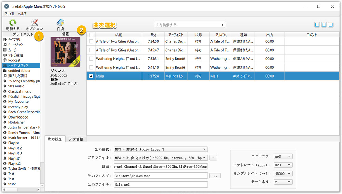Image resolution: width=342 pixels, height=194 pixels.
Task: Check A Tale of Two Cities 7:34:50 row
Action: click(91, 41)
